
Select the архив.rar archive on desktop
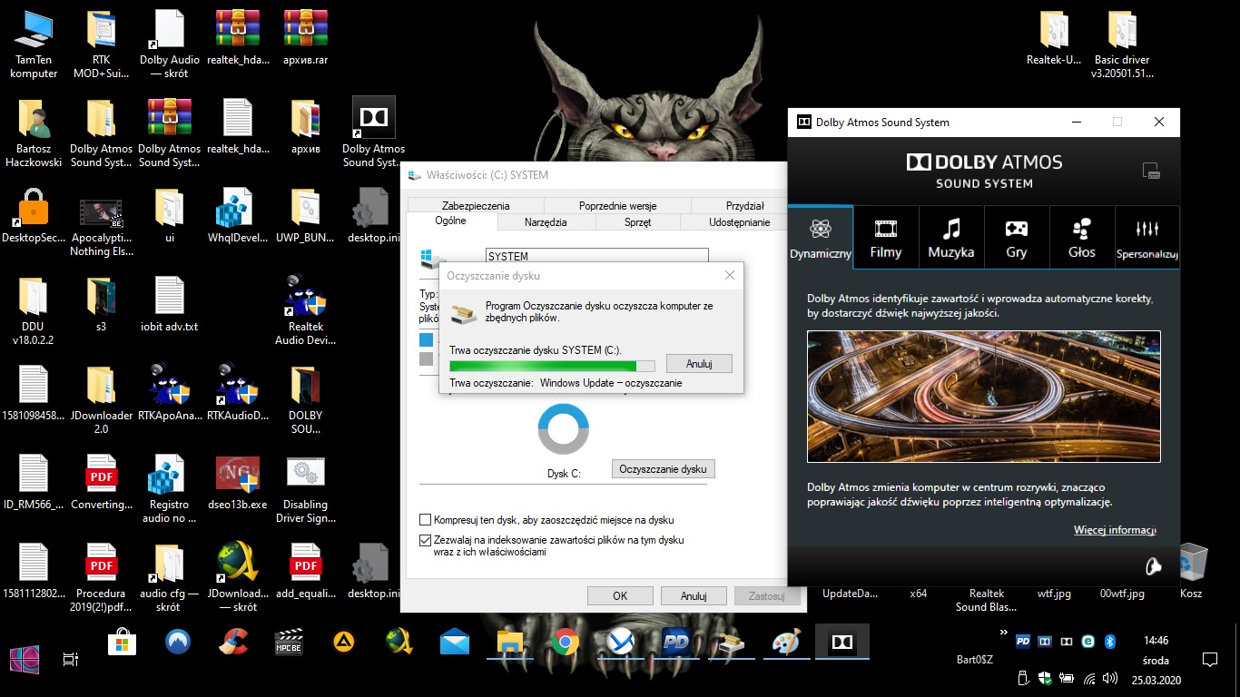[306, 38]
